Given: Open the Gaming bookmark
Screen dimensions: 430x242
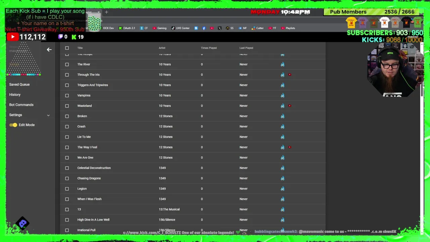Looking at the screenshot, I should 159,28.
